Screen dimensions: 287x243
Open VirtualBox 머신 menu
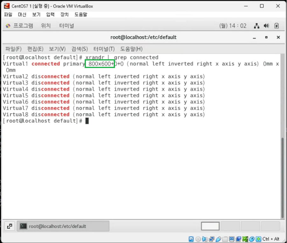tap(22, 14)
